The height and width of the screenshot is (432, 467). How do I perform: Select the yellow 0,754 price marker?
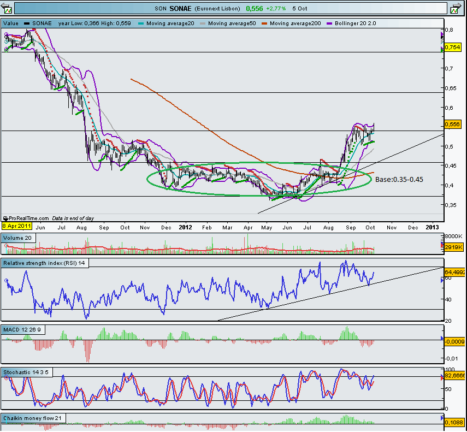tap(453, 48)
